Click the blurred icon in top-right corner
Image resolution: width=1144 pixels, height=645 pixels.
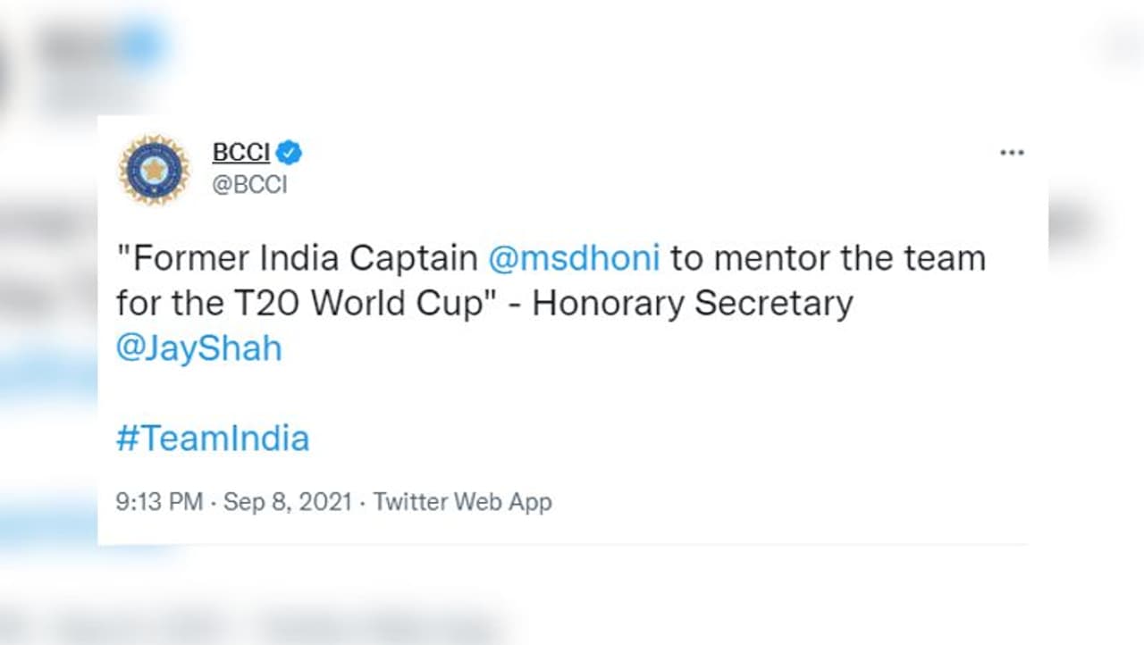tap(1122, 45)
